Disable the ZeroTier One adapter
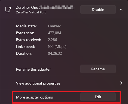This screenshot has width=128, height=104. coord(98,10)
